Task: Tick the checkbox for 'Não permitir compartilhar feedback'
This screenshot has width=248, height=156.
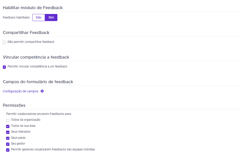Action: tap(4, 42)
